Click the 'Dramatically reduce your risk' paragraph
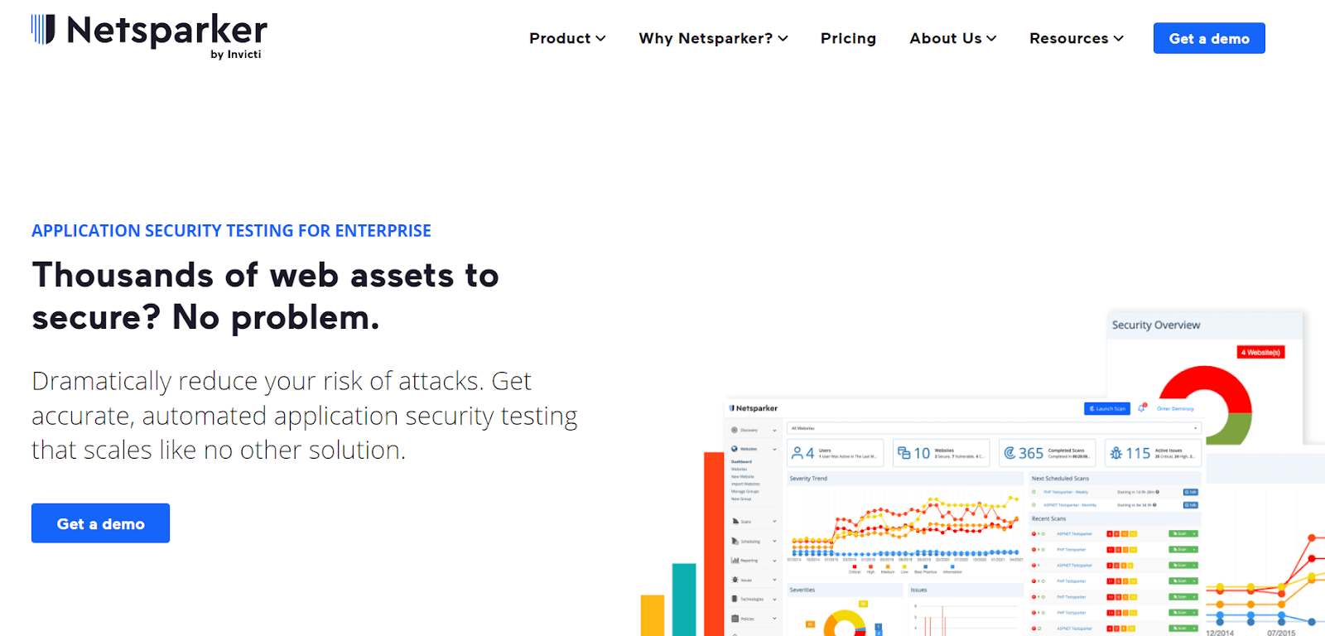 point(304,415)
